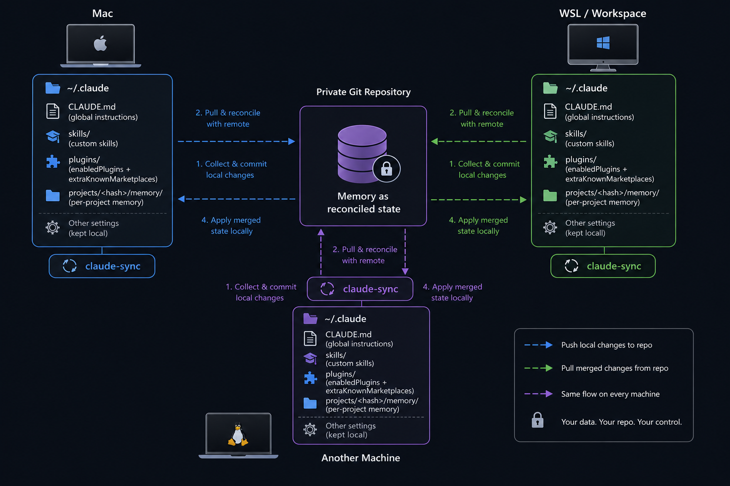Click the green skills graduation cap icon in WSL panel
This screenshot has width=730, height=486.
tap(550, 136)
